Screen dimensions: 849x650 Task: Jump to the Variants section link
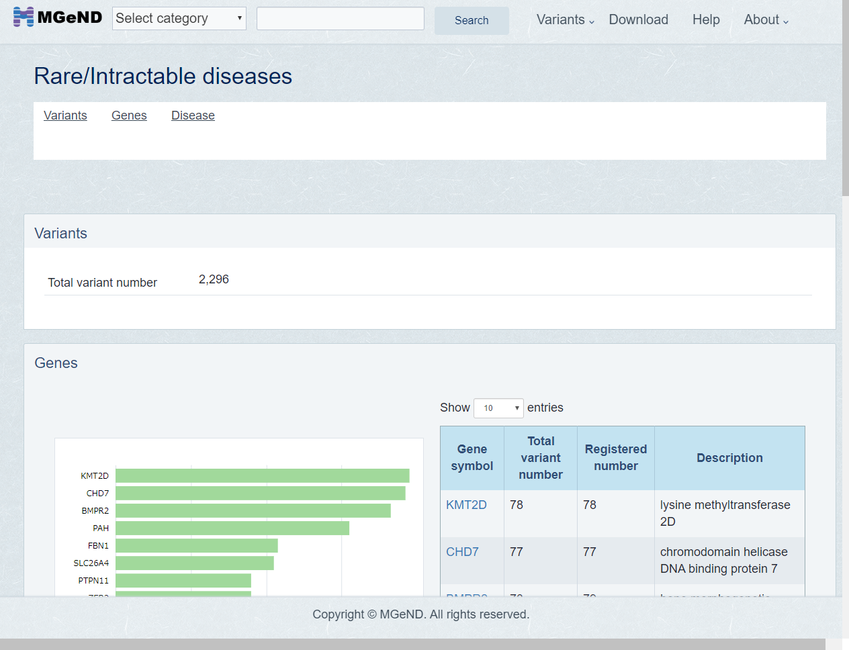(x=65, y=115)
